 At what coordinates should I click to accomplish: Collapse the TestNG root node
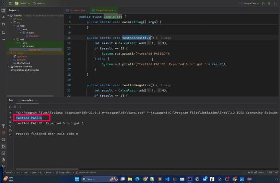[8, 16]
